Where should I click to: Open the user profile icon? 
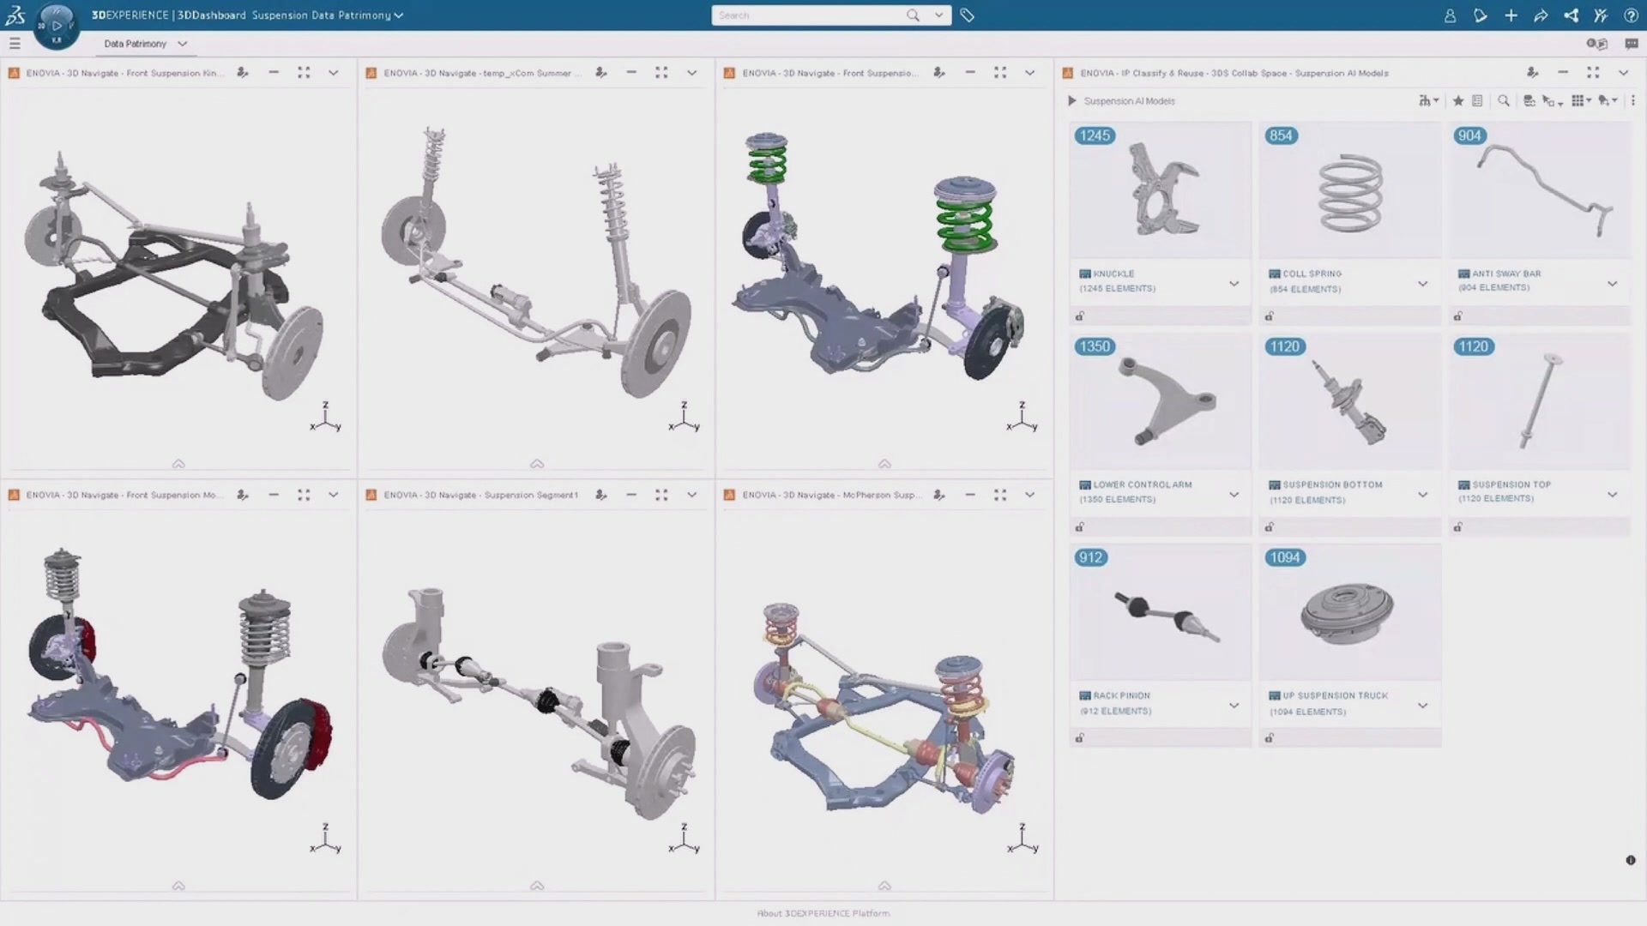1450,15
